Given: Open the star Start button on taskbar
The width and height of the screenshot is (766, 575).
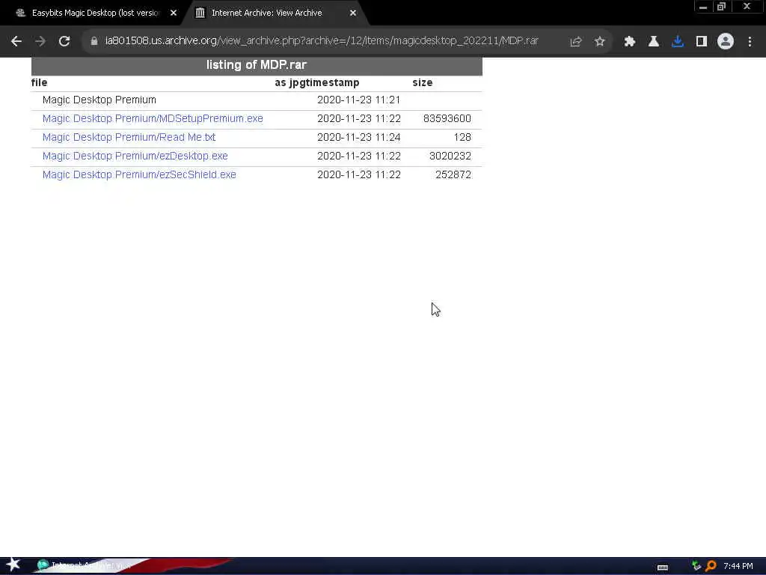Looking at the screenshot, I should click(x=13, y=565).
